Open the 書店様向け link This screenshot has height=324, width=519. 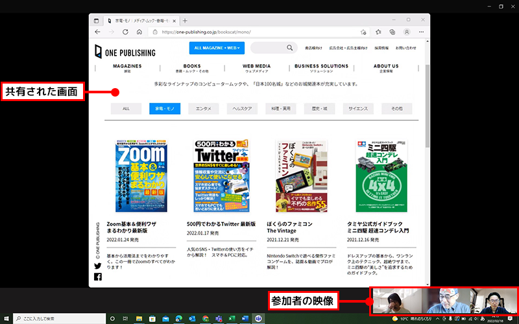[313, 48]
